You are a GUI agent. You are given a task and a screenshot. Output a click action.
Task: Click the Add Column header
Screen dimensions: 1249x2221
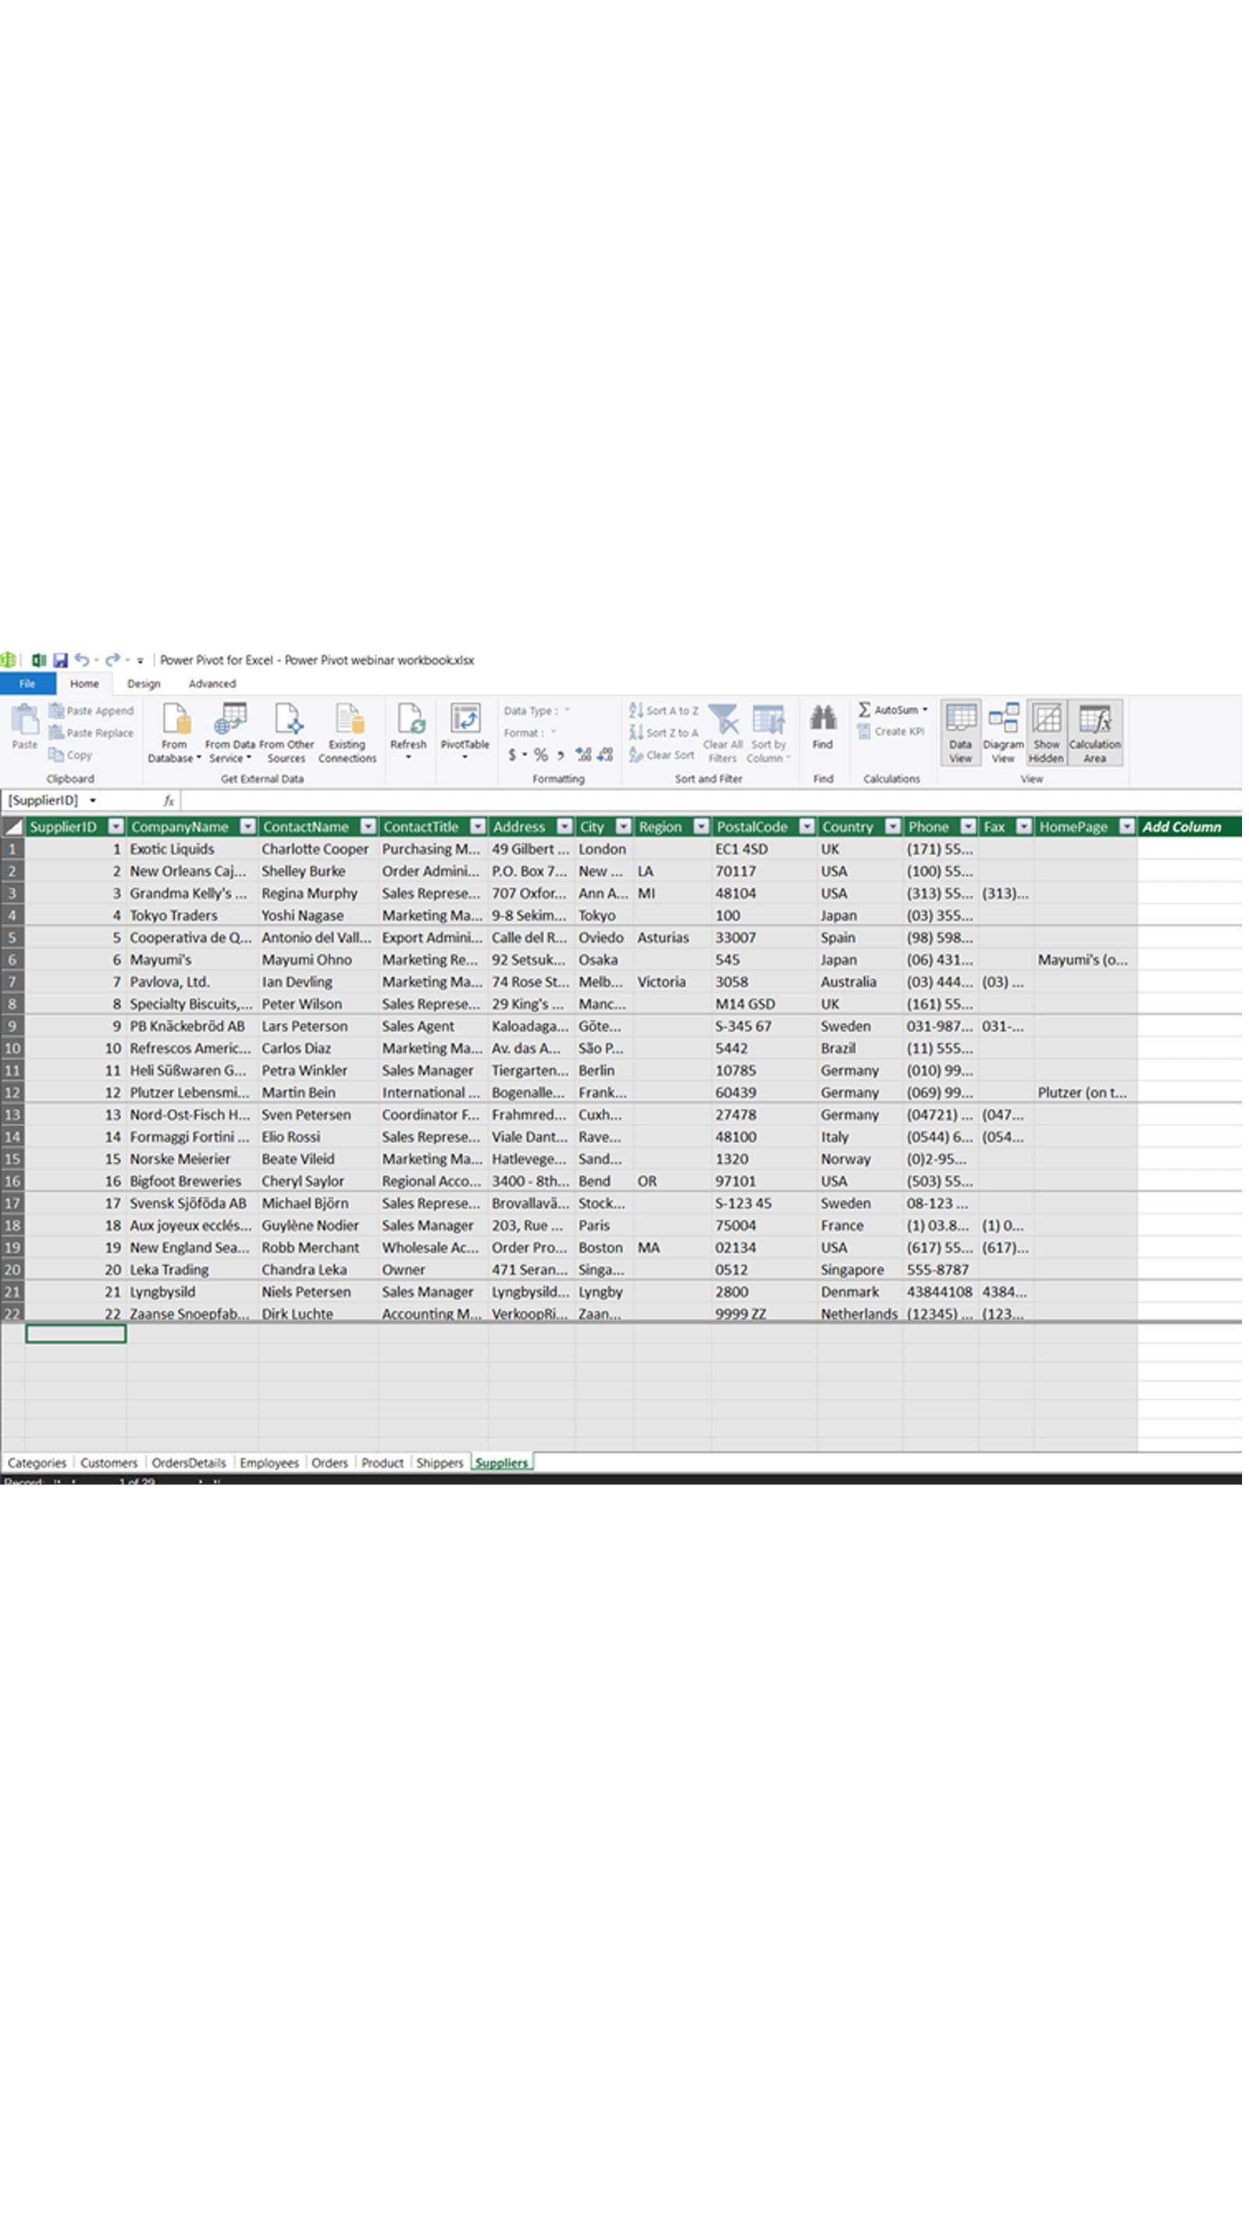pos(1183,828)
